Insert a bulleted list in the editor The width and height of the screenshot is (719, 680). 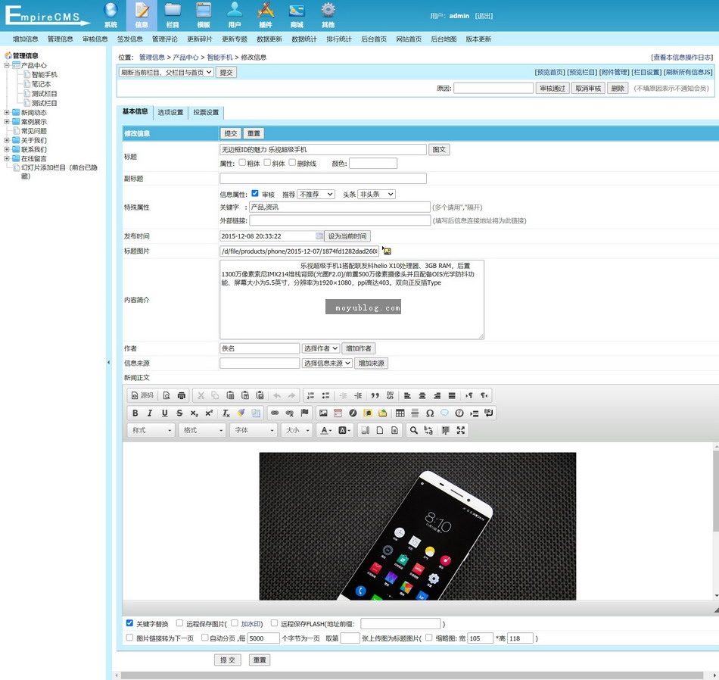(x=325, y=395)
